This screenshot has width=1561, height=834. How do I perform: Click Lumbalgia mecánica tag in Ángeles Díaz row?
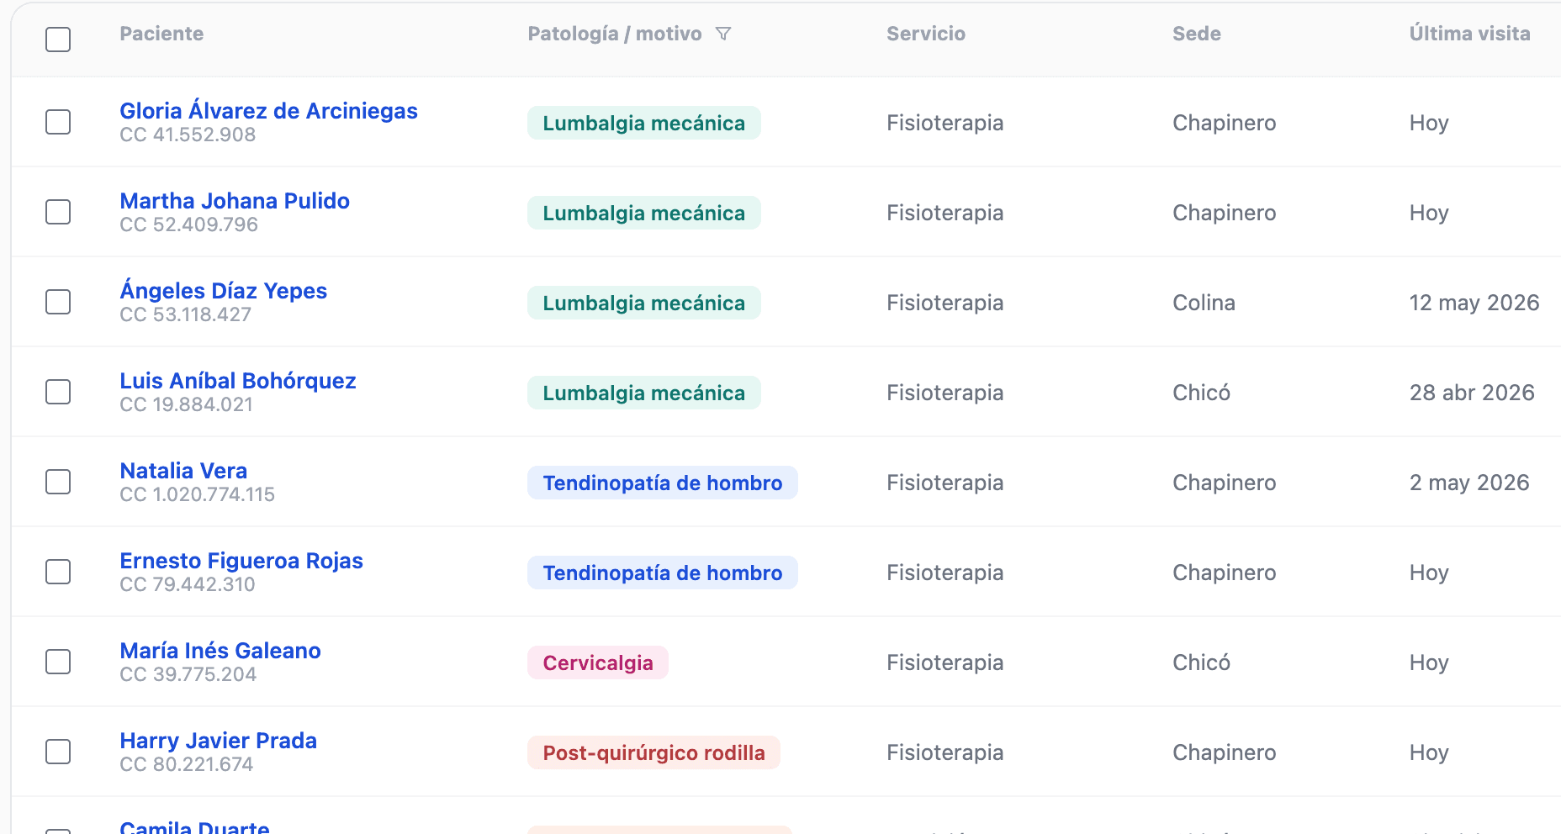(x=644, y=303)
